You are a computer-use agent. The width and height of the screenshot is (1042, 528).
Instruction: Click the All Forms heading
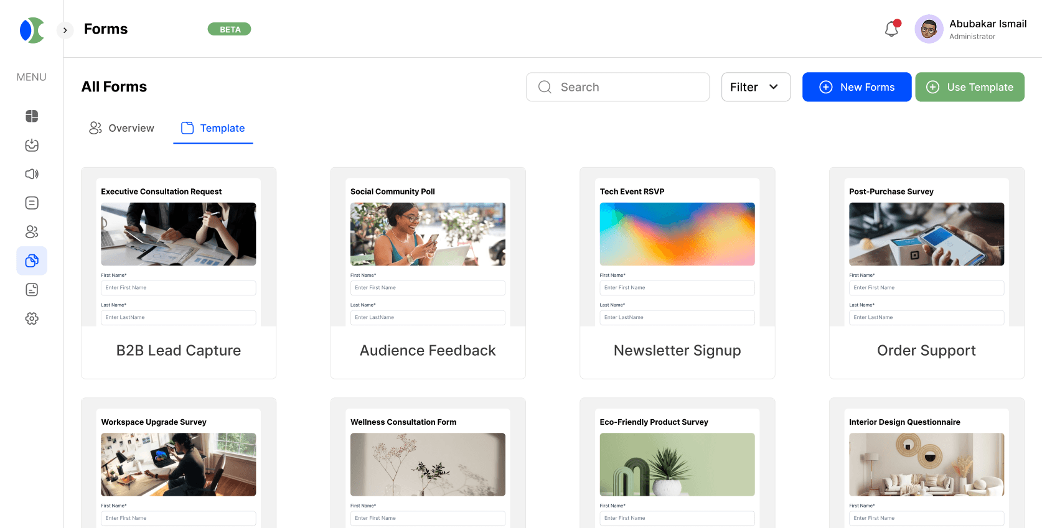115,87
